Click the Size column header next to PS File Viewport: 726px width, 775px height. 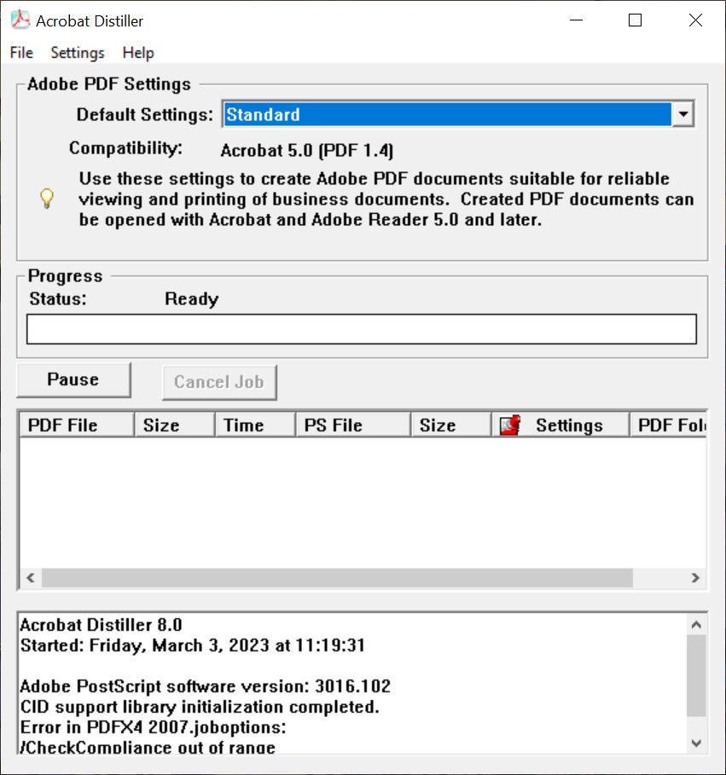click(x=450, y=425)
